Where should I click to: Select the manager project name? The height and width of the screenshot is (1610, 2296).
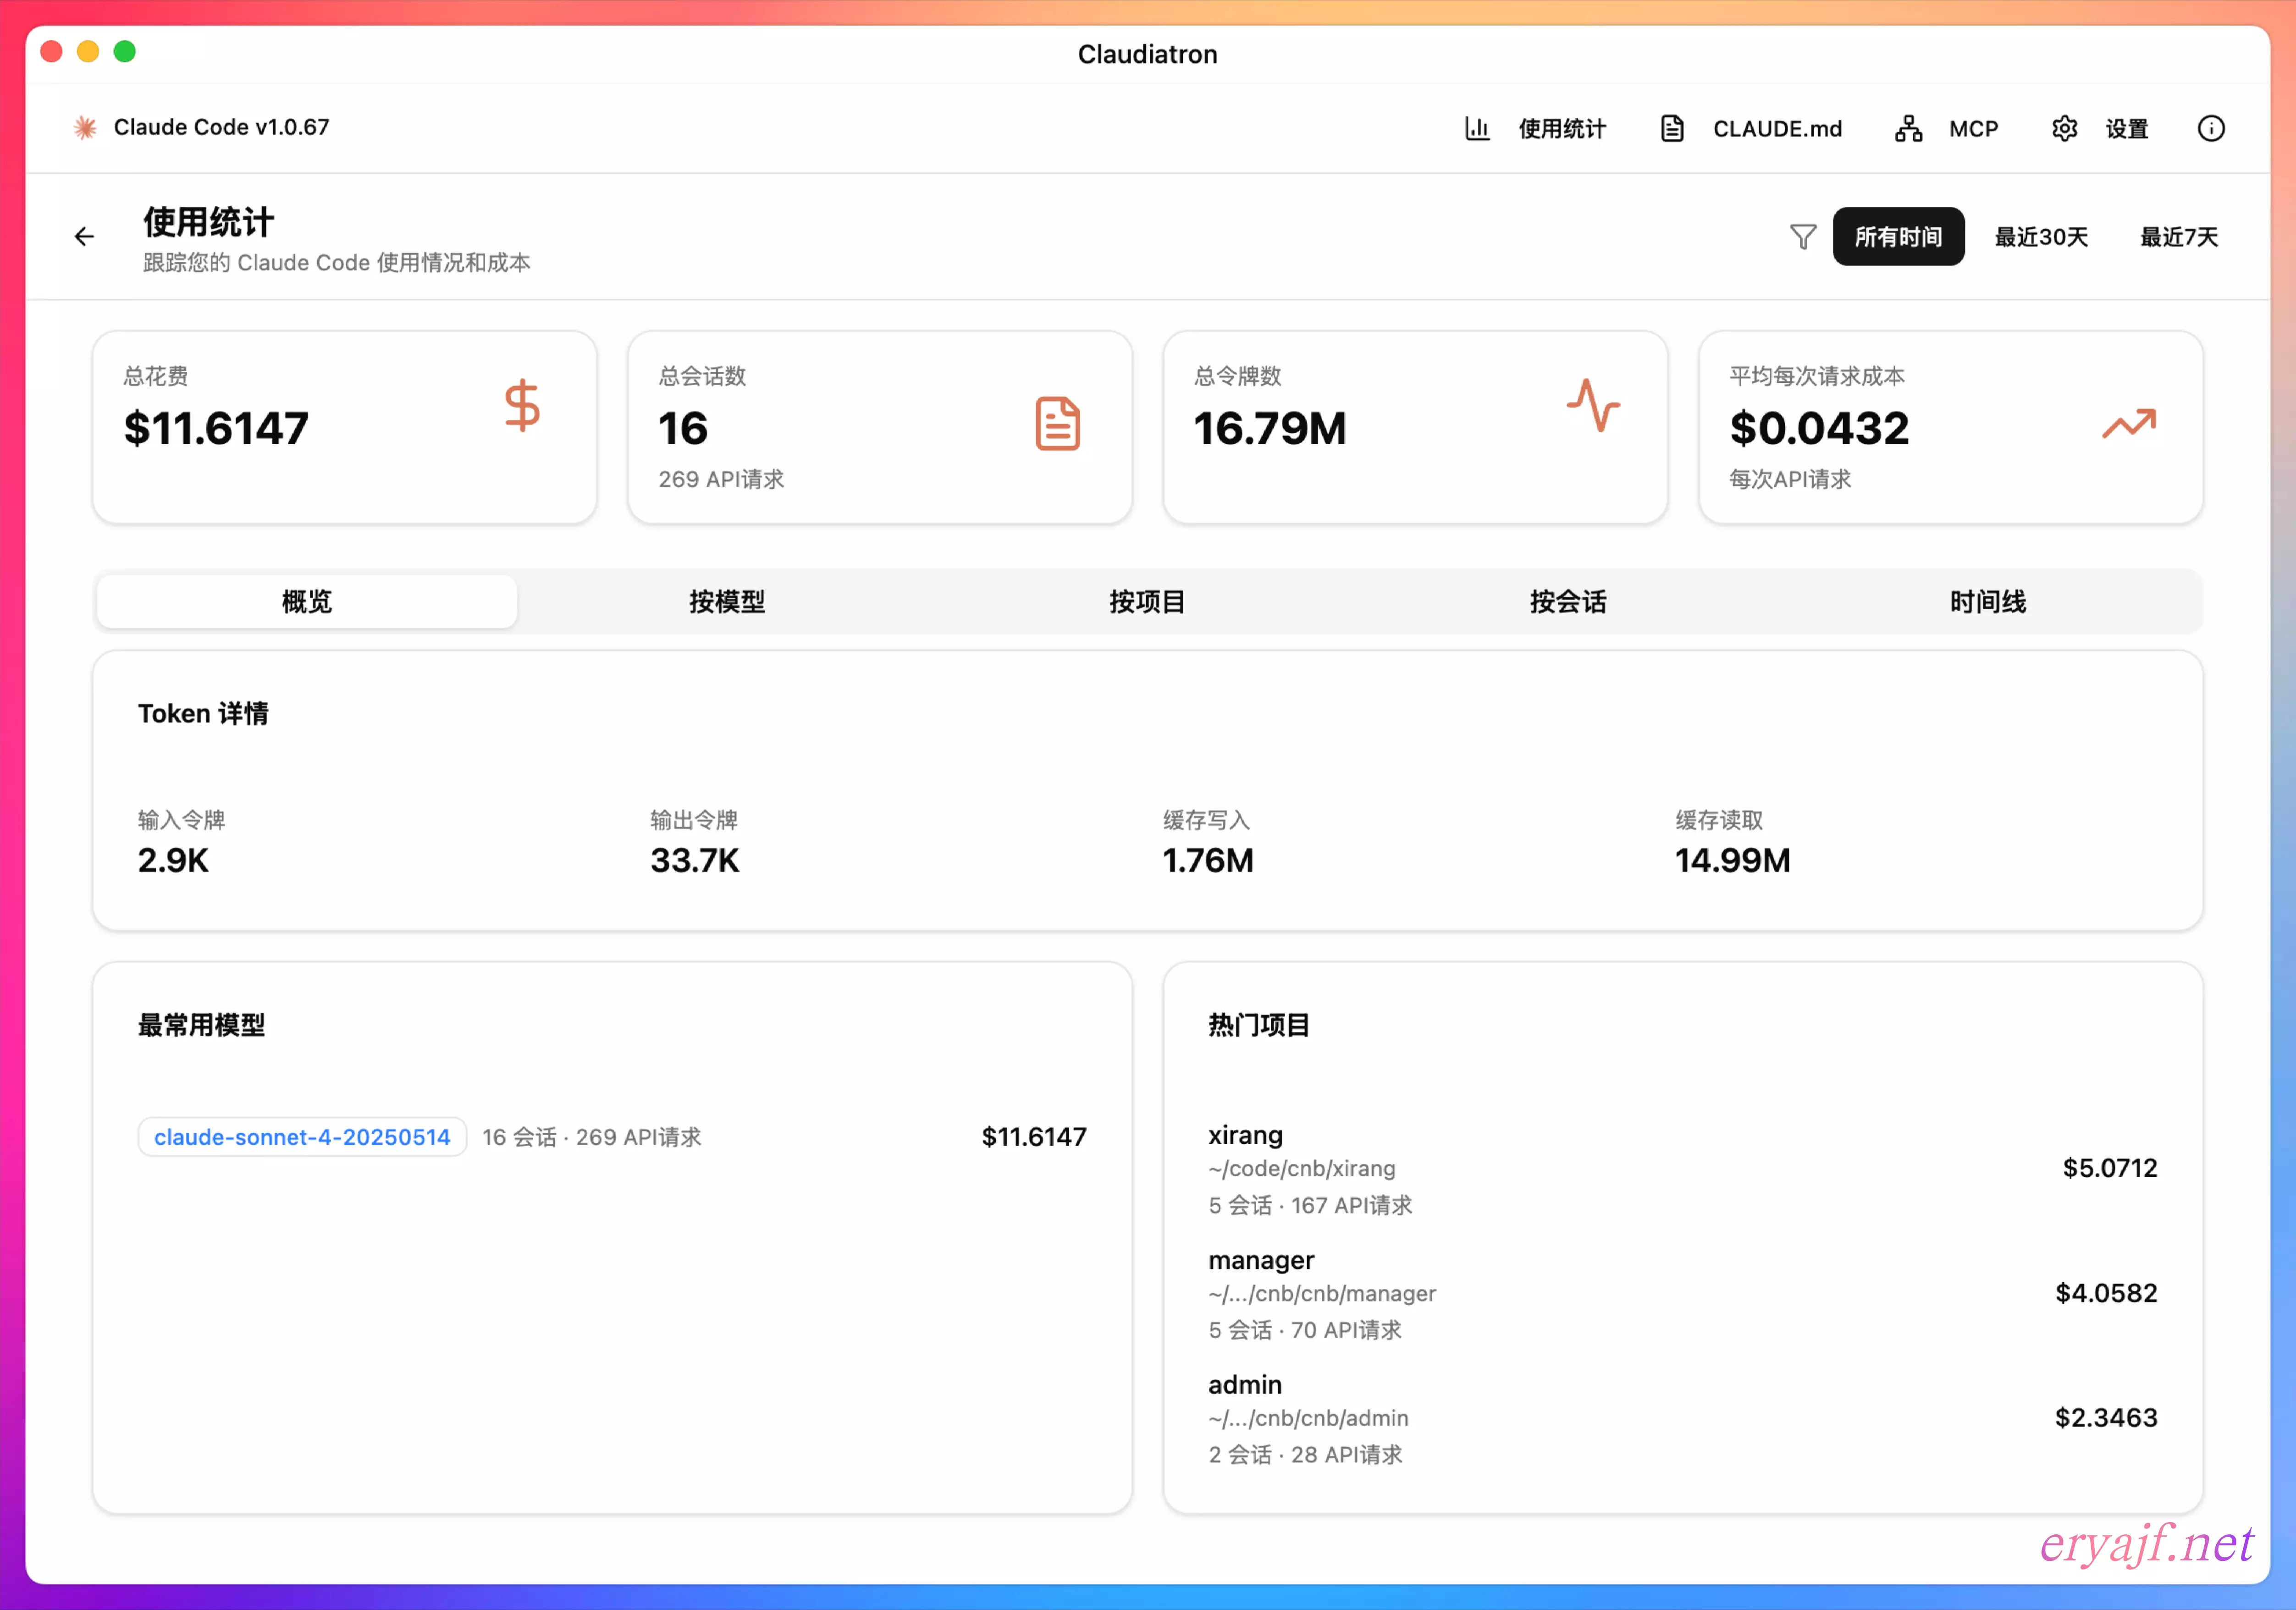[1261, 1260]
